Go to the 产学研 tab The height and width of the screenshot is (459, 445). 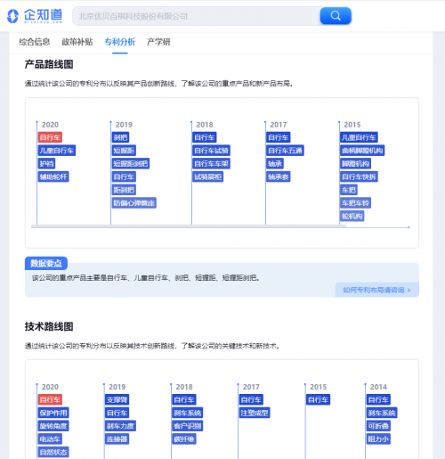tap(158, 42)
